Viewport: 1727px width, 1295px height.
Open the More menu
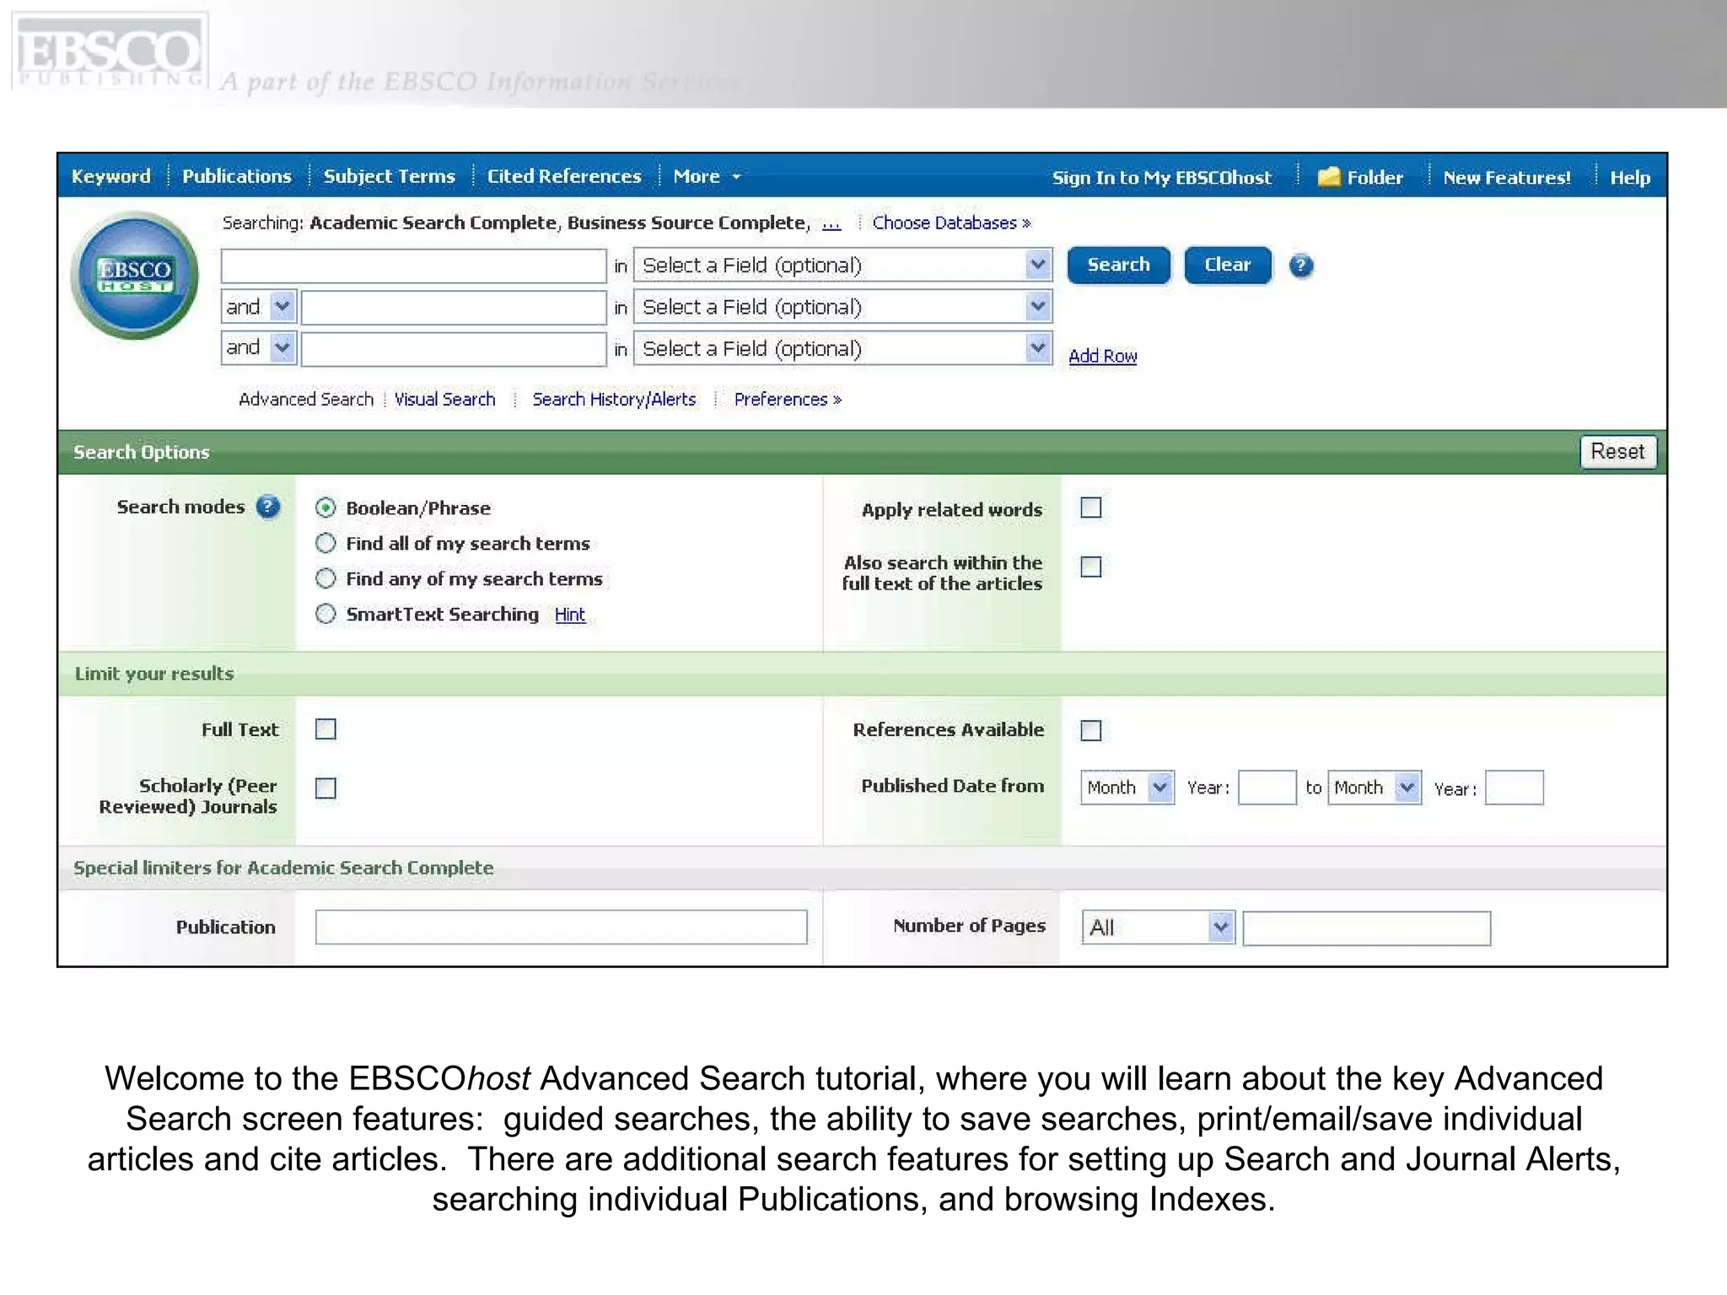pos(706,177)
